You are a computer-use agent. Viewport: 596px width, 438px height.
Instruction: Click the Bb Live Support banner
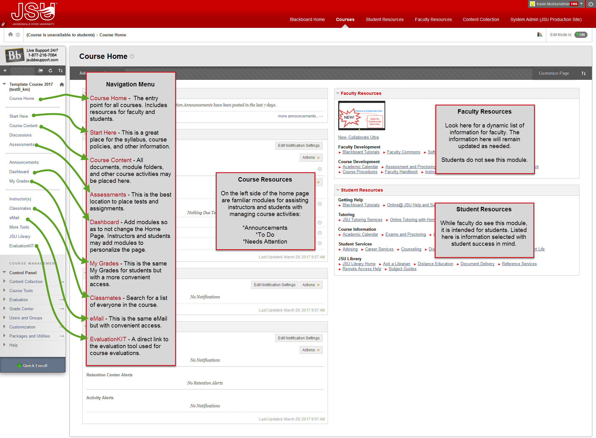(x=33, y=55)
